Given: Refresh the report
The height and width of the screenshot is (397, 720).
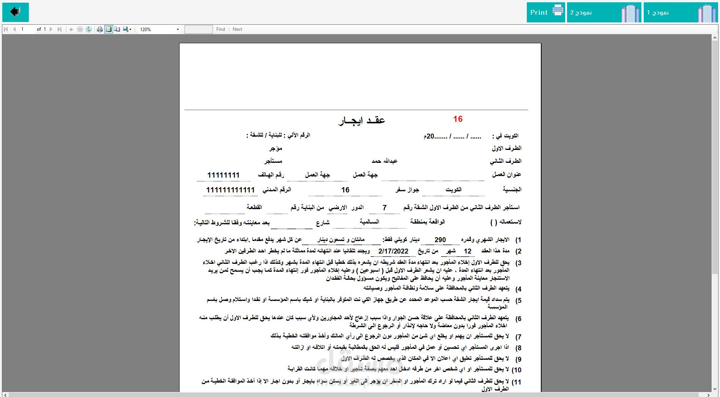Looking at the screenshot, I should pyautogui.click(x=88, y=29).
